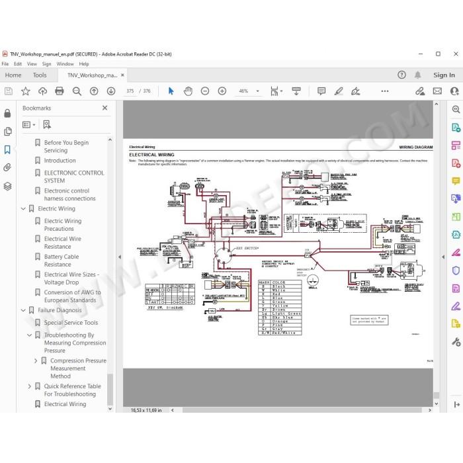Viewport: 463px width, 463px height.
Task: Expand Quick Reference Table For Troubleshooting
Action: pyautogui.click(x=30, y=386)
